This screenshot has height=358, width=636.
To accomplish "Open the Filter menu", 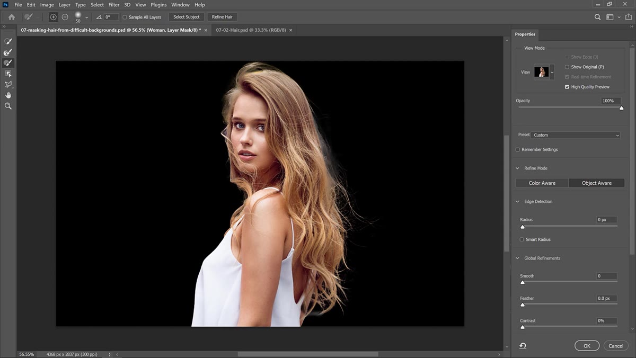I will pos(114,5).
